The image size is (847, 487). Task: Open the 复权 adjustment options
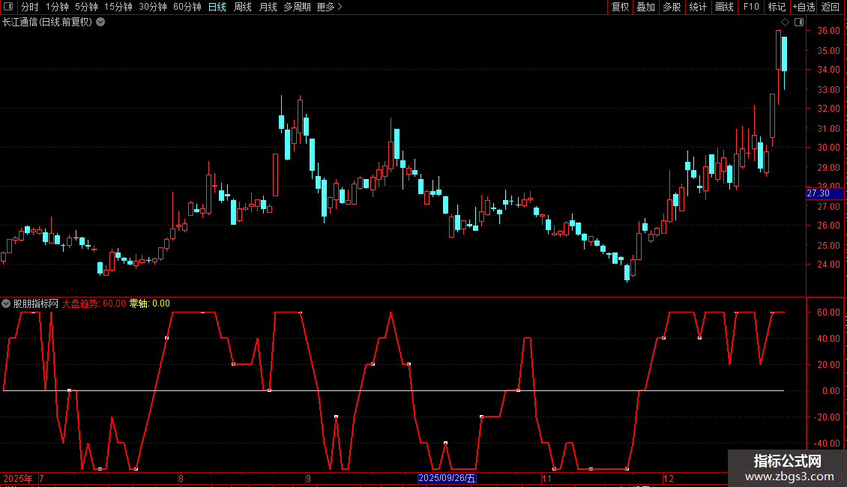(x=620, y=7)
